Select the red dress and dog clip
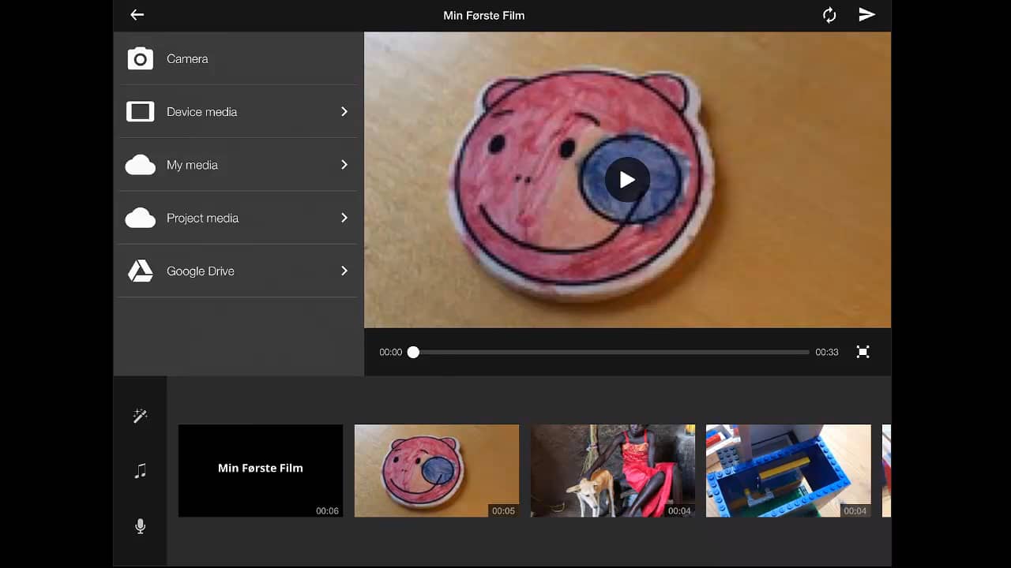Screen dimensions: 1011x568 pyautogui.click(x=613, y=471)
